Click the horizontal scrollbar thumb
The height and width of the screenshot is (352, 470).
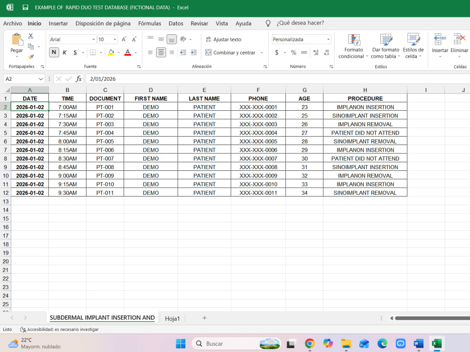click(x=432, y=318)
